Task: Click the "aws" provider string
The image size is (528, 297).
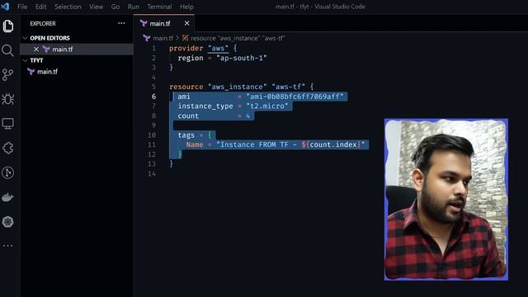Action: tap(218, 48)
